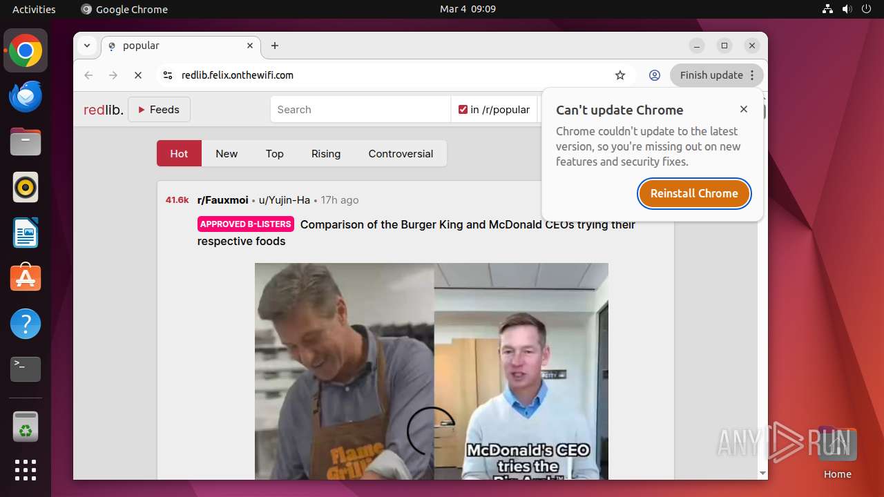Click in the Search input field
The height and width of the screenshot is (497, 884).
coord(361,110)
